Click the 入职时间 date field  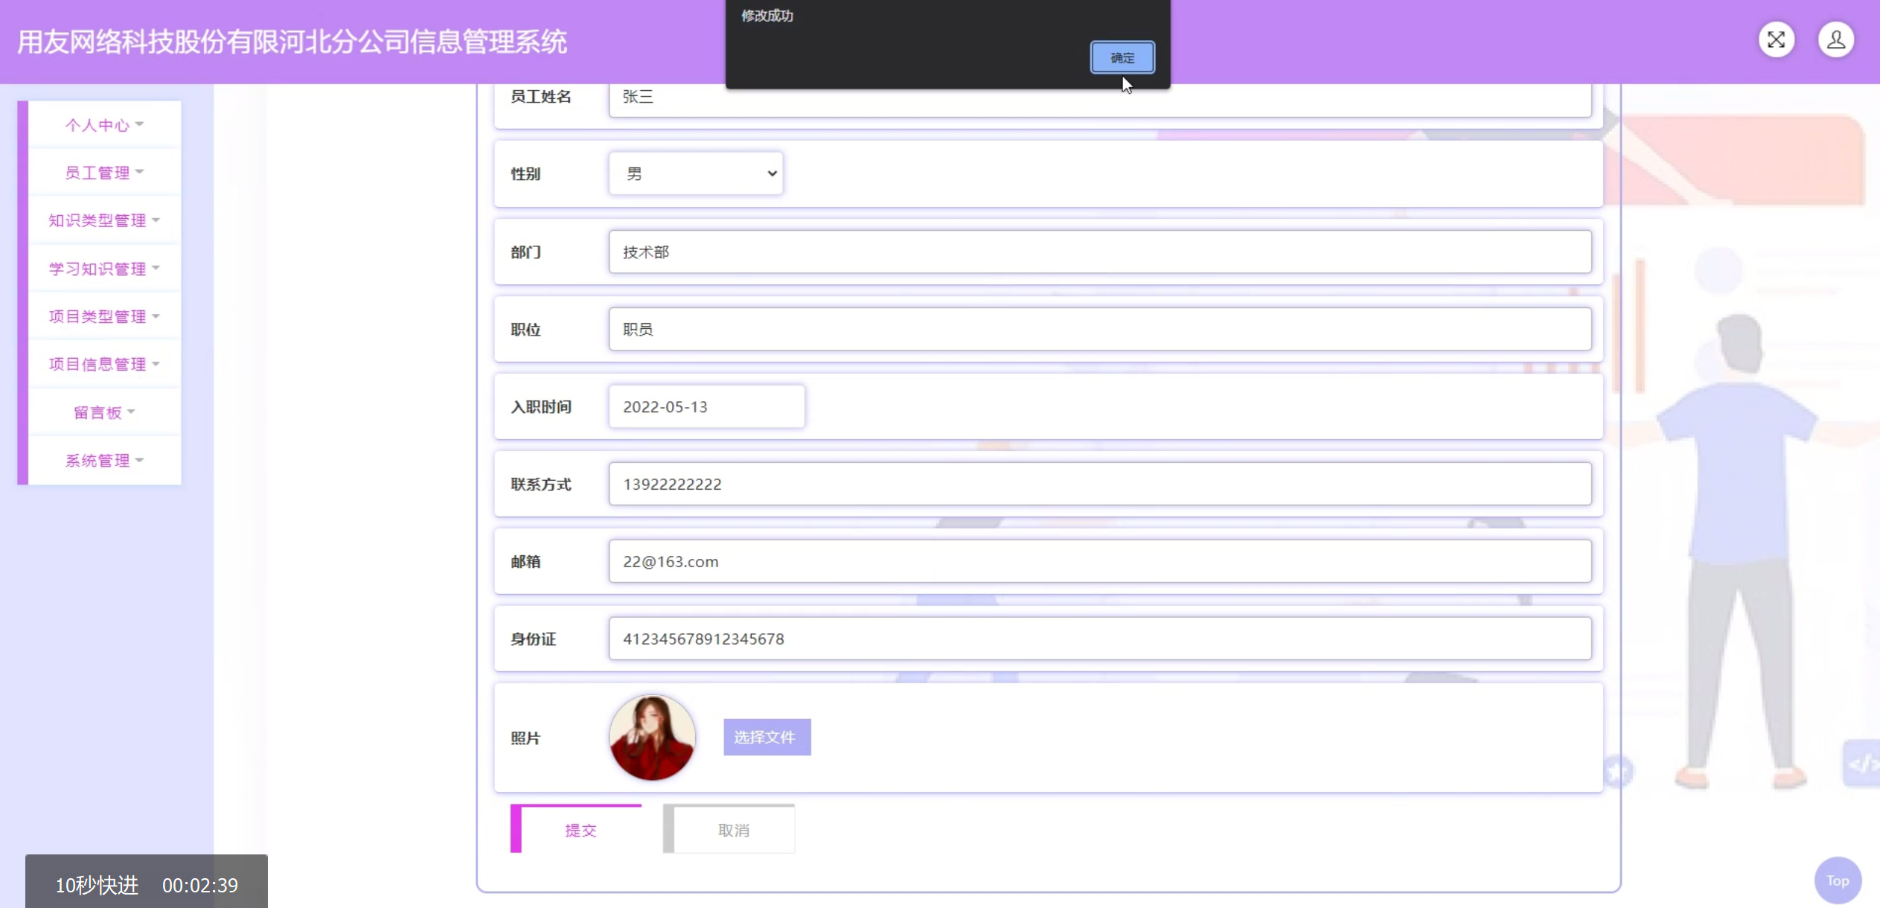pos(706,406)
